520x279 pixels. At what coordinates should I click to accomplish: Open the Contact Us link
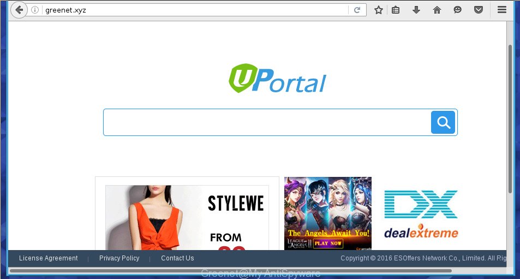point(177,258)
